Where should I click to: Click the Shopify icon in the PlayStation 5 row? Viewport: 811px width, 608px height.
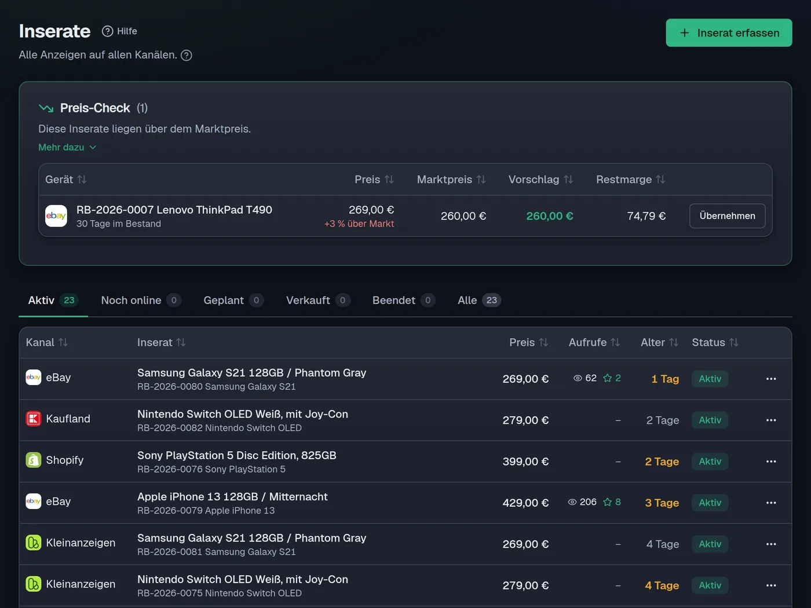[x=34, y=460]
